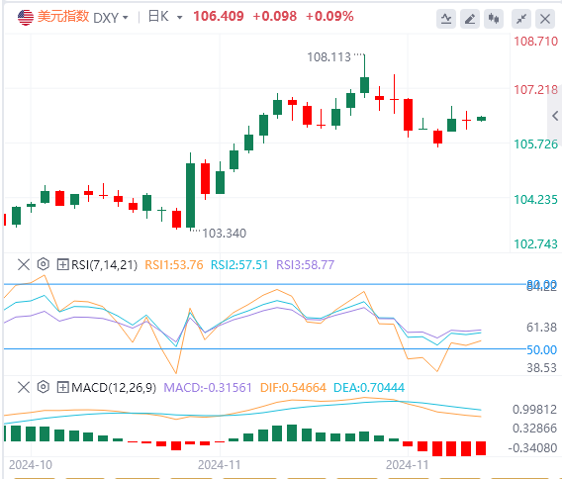This screenshot has width=562, height=479.
Task: Open the indicator line chart icon
Action: click(446, 18)
